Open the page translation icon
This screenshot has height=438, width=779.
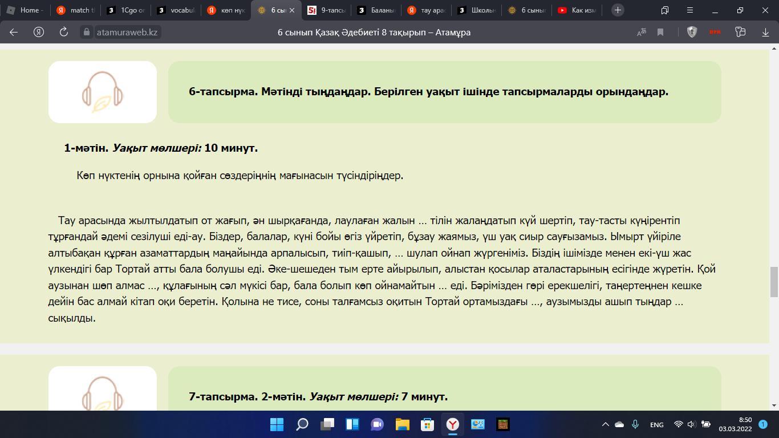642,32
